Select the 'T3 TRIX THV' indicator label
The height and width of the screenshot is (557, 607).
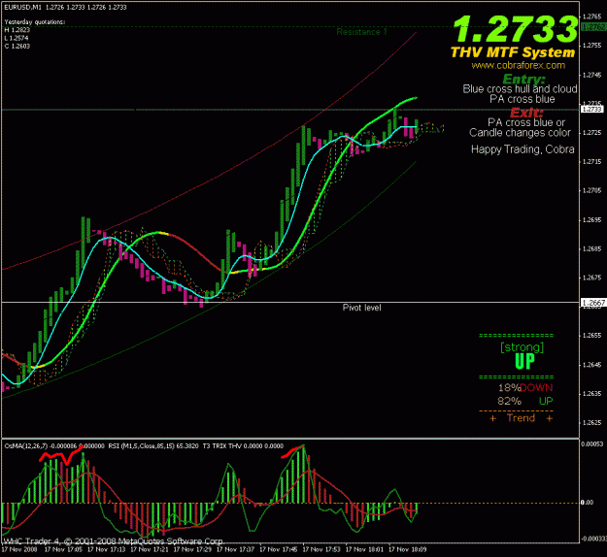pos(221,446)
